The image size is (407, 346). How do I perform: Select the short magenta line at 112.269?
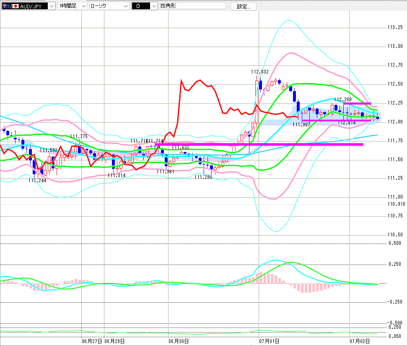coord(357,103)
